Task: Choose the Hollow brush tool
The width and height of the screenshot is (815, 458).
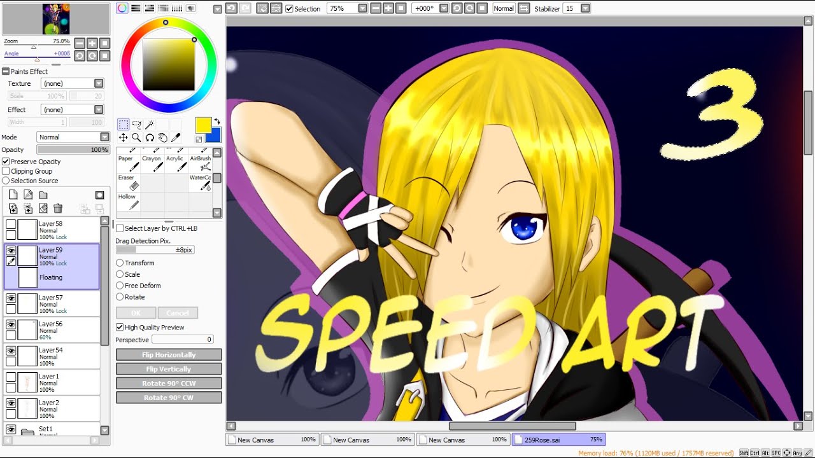Action: pos(128,202)
